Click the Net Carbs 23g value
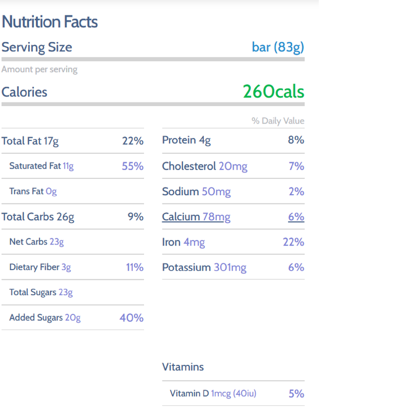 (56, 241)
